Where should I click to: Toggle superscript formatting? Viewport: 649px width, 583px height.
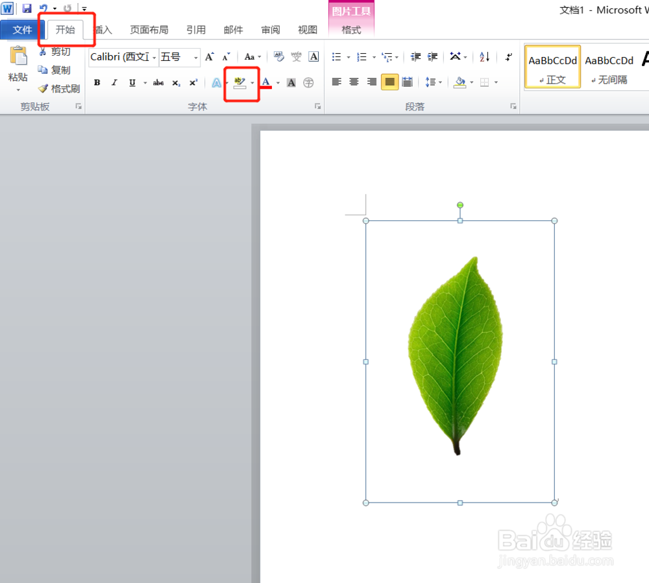point(193,82)
